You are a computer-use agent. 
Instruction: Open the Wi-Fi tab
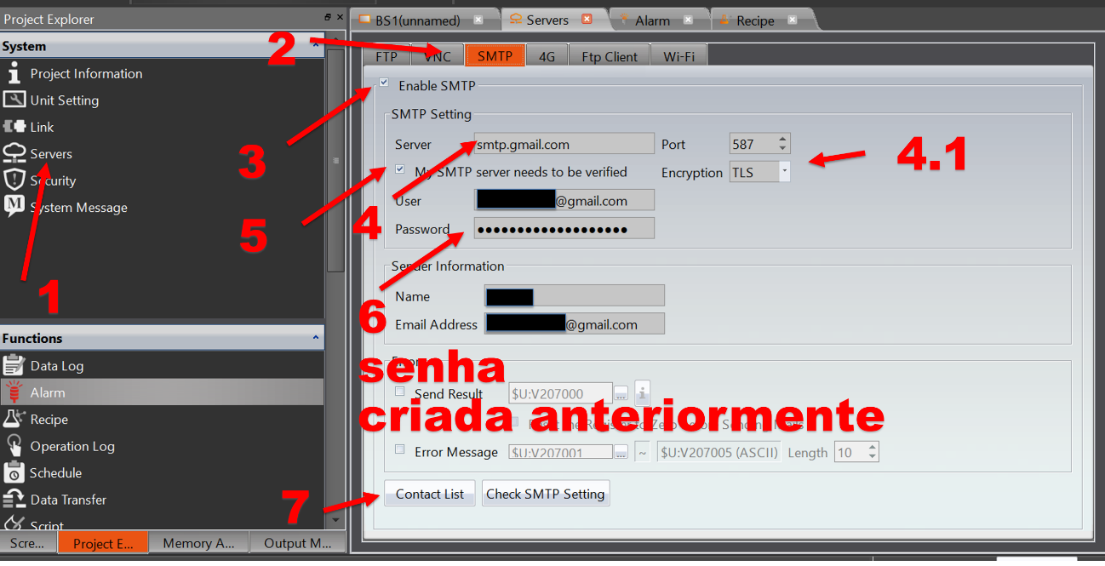tap(678, 56)
